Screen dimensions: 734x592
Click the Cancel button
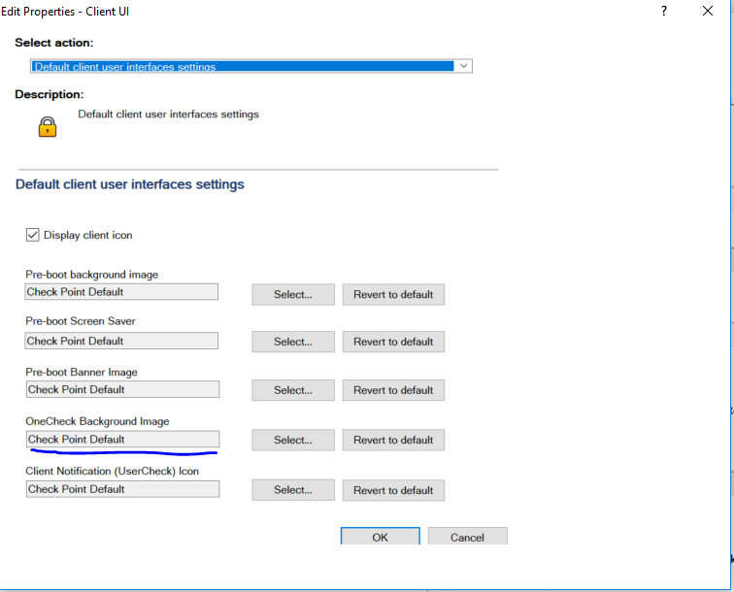click(x=467, y=537)
